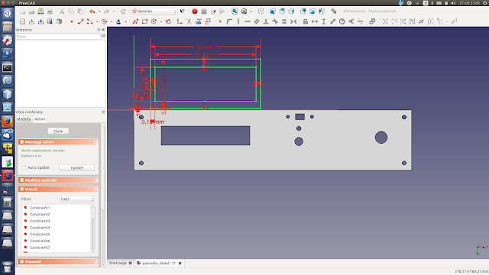Apply the perpendicular constraint
Viewport: 489px width, 275px height.
coord(266,21)
